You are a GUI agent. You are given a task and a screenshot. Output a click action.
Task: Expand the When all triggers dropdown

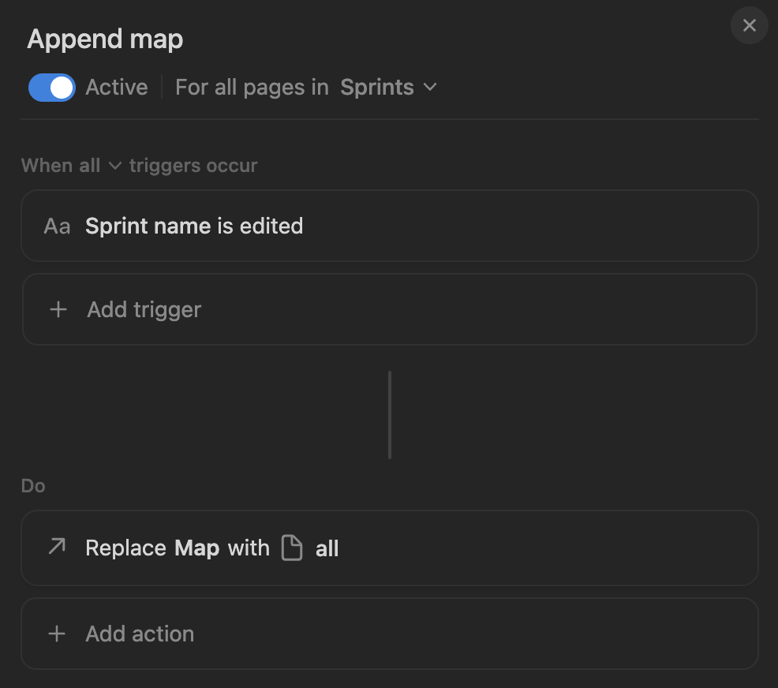[72, 165]
